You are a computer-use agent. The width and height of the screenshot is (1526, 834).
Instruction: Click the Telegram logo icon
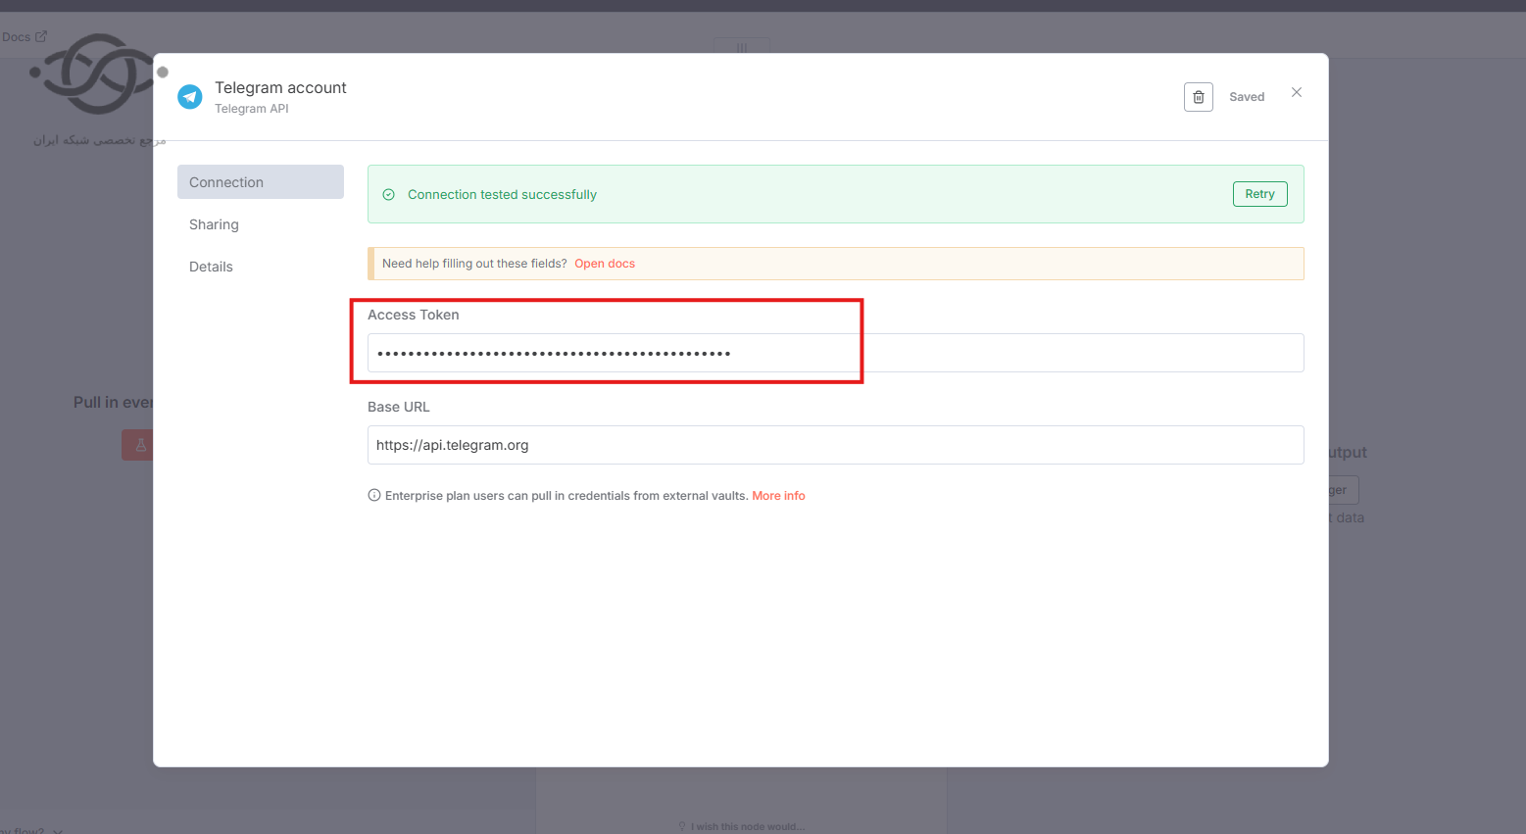(190, 96)
